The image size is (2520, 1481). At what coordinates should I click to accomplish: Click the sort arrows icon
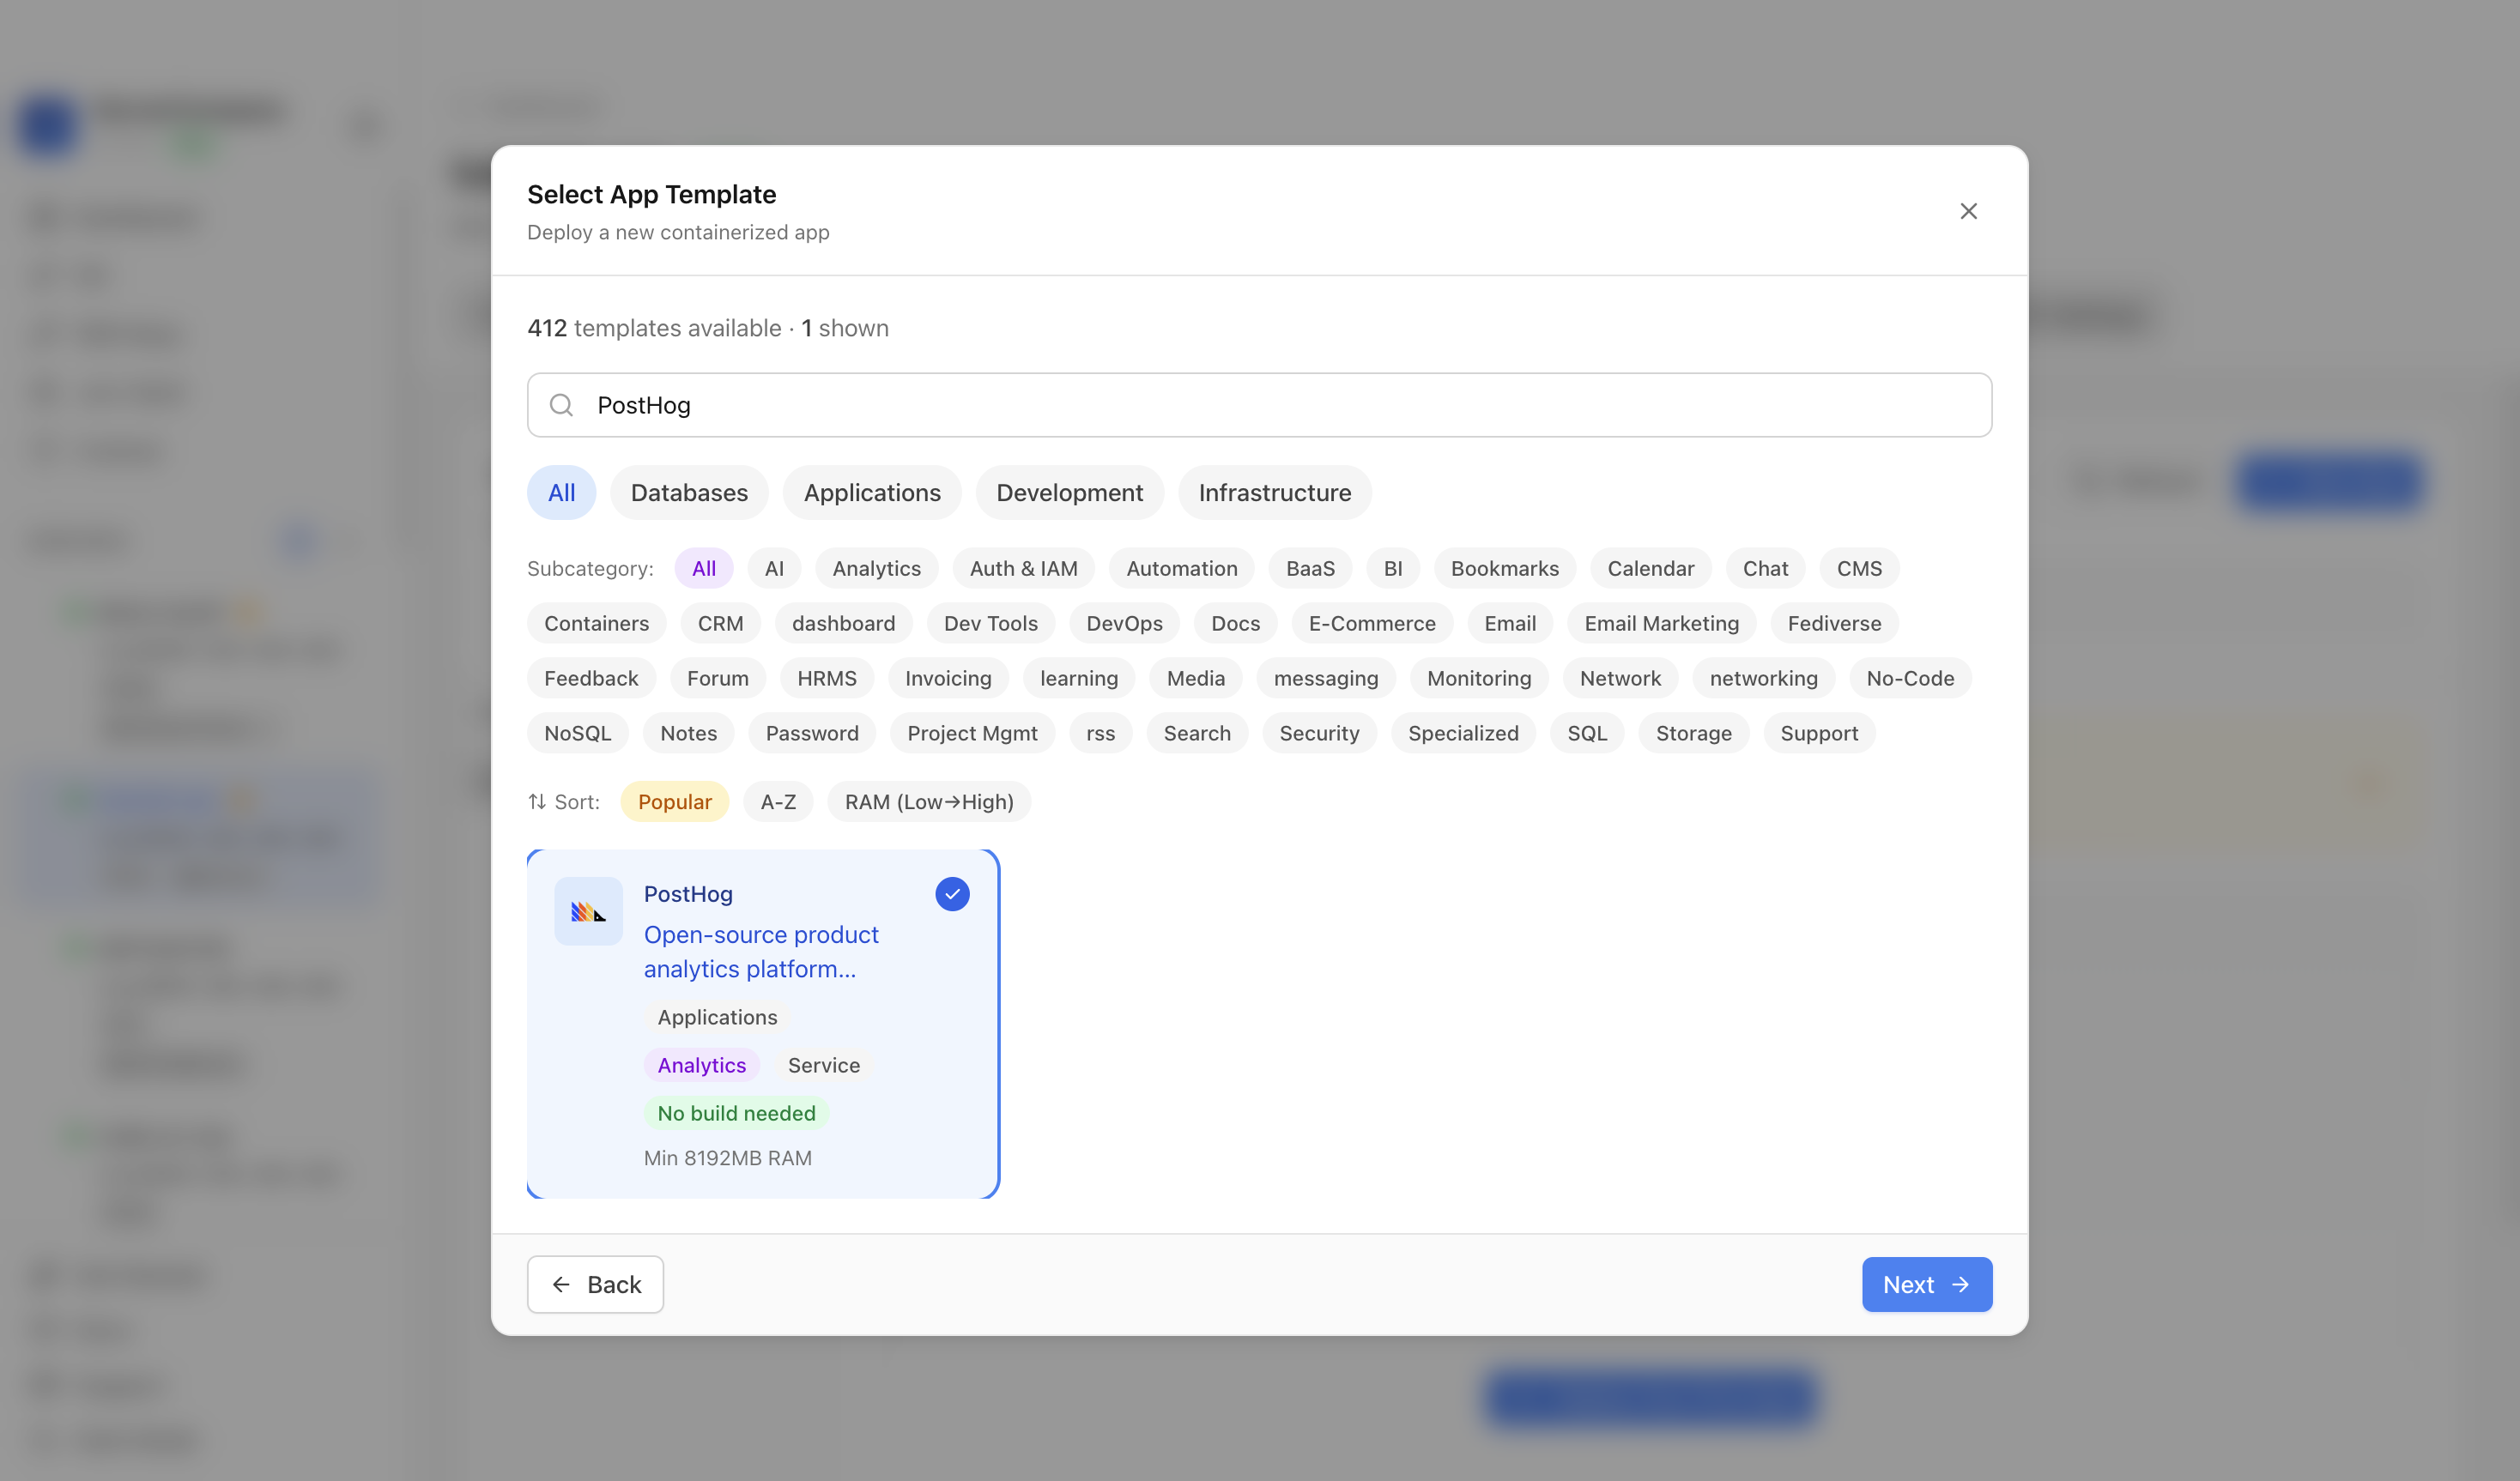point(537,802)
